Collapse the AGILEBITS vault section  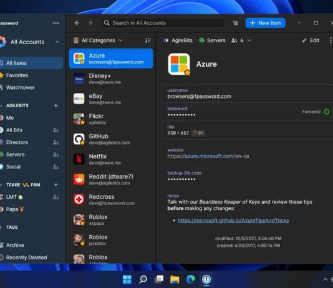(x=1, y=105)
